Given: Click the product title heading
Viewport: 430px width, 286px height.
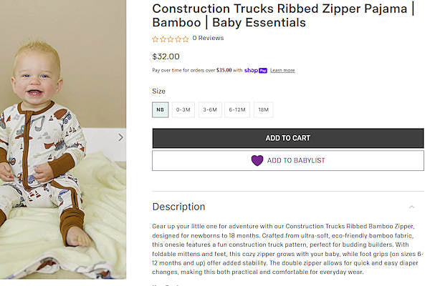Looking at the screenshot, I should click(283, 15).
